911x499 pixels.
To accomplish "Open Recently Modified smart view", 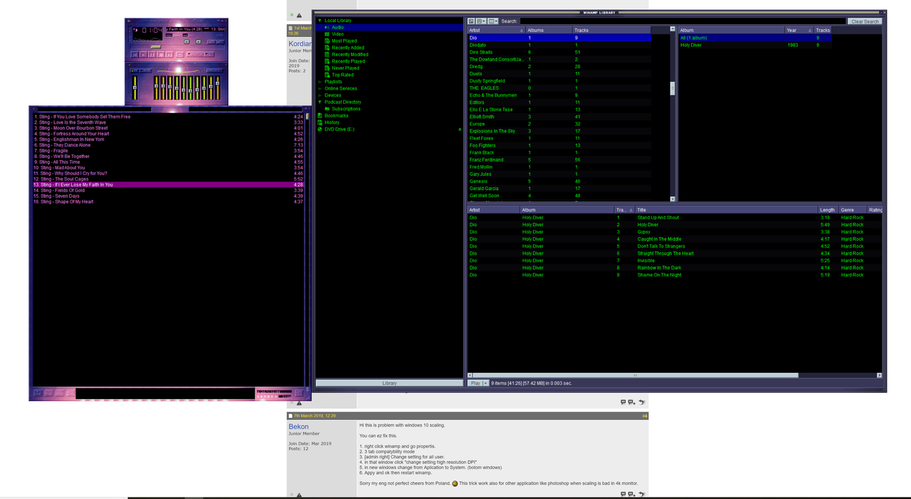I will click(x=350, y=54).
